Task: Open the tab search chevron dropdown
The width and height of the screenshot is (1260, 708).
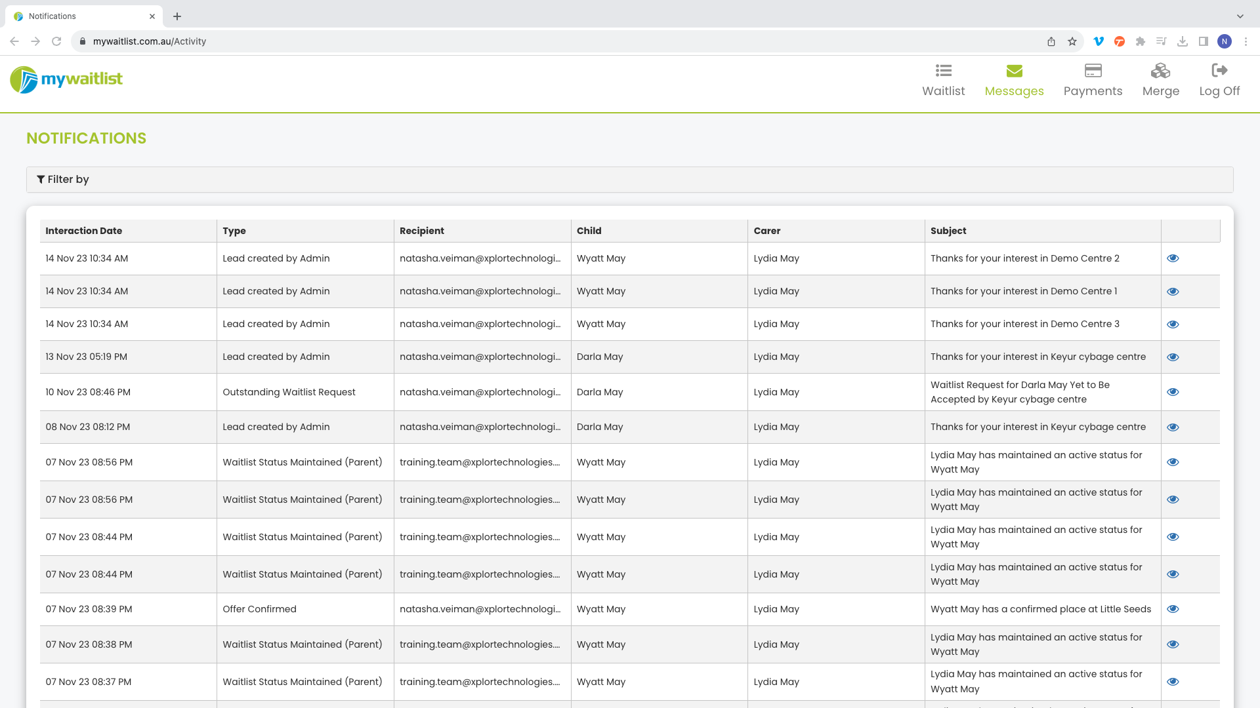Action: click(1240, 16)
